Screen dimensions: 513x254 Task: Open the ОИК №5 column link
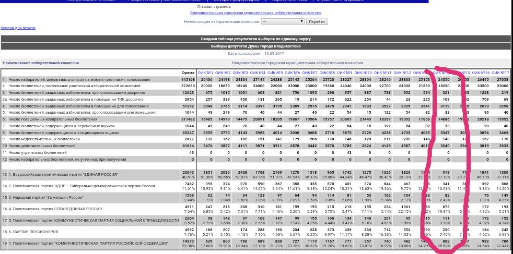click(x=275, y=73)
